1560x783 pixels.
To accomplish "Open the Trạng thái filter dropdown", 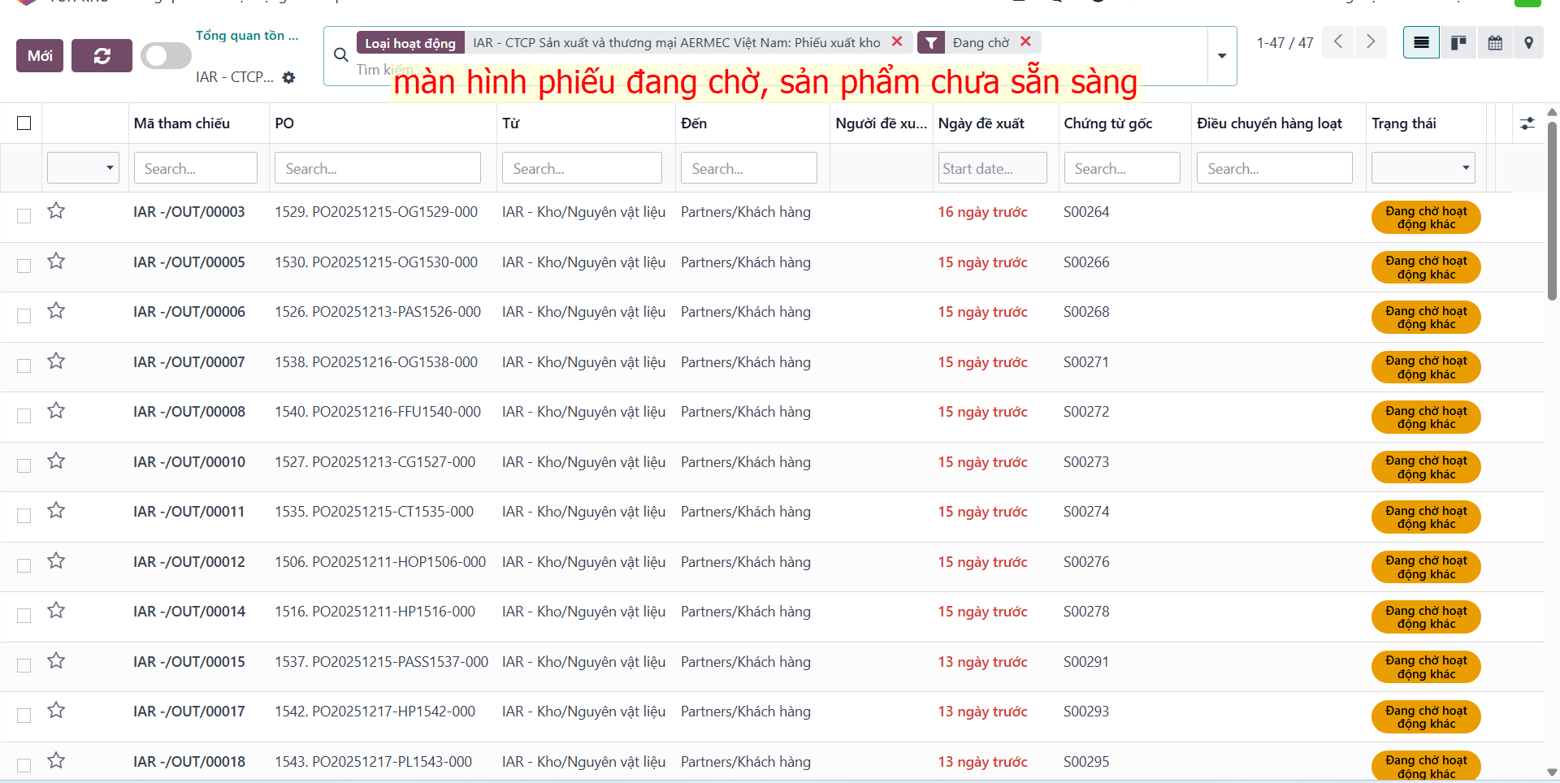I will click(x=1423, y=168).
